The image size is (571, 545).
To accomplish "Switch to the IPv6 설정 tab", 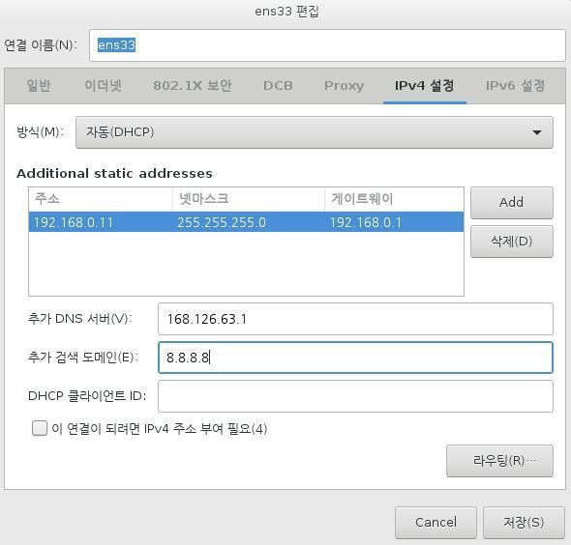I will [x=515, y=86].
